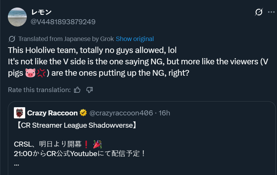Open the CR Streamer League Shadowverse quoted post
This screenshot has width=277, height=175.
tap(142, 138)
